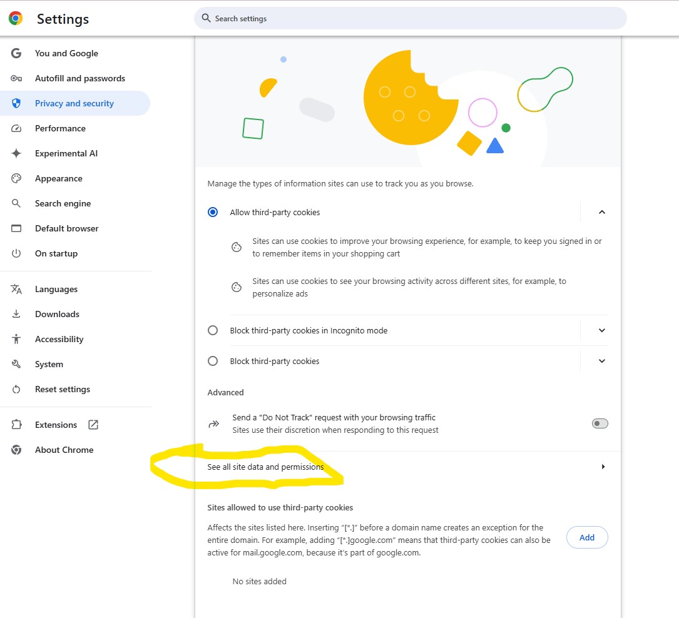Click the "Advanced" section heading
The height and width of the screenshot is (618, 679).
[x=226, y=392]
